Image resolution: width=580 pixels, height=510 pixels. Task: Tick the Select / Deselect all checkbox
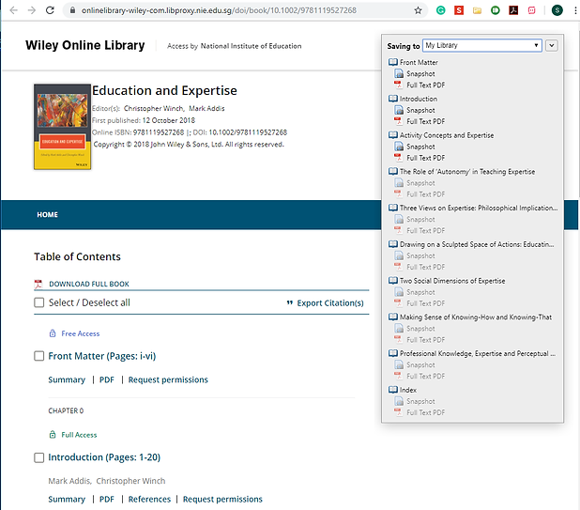pos(38,302)
